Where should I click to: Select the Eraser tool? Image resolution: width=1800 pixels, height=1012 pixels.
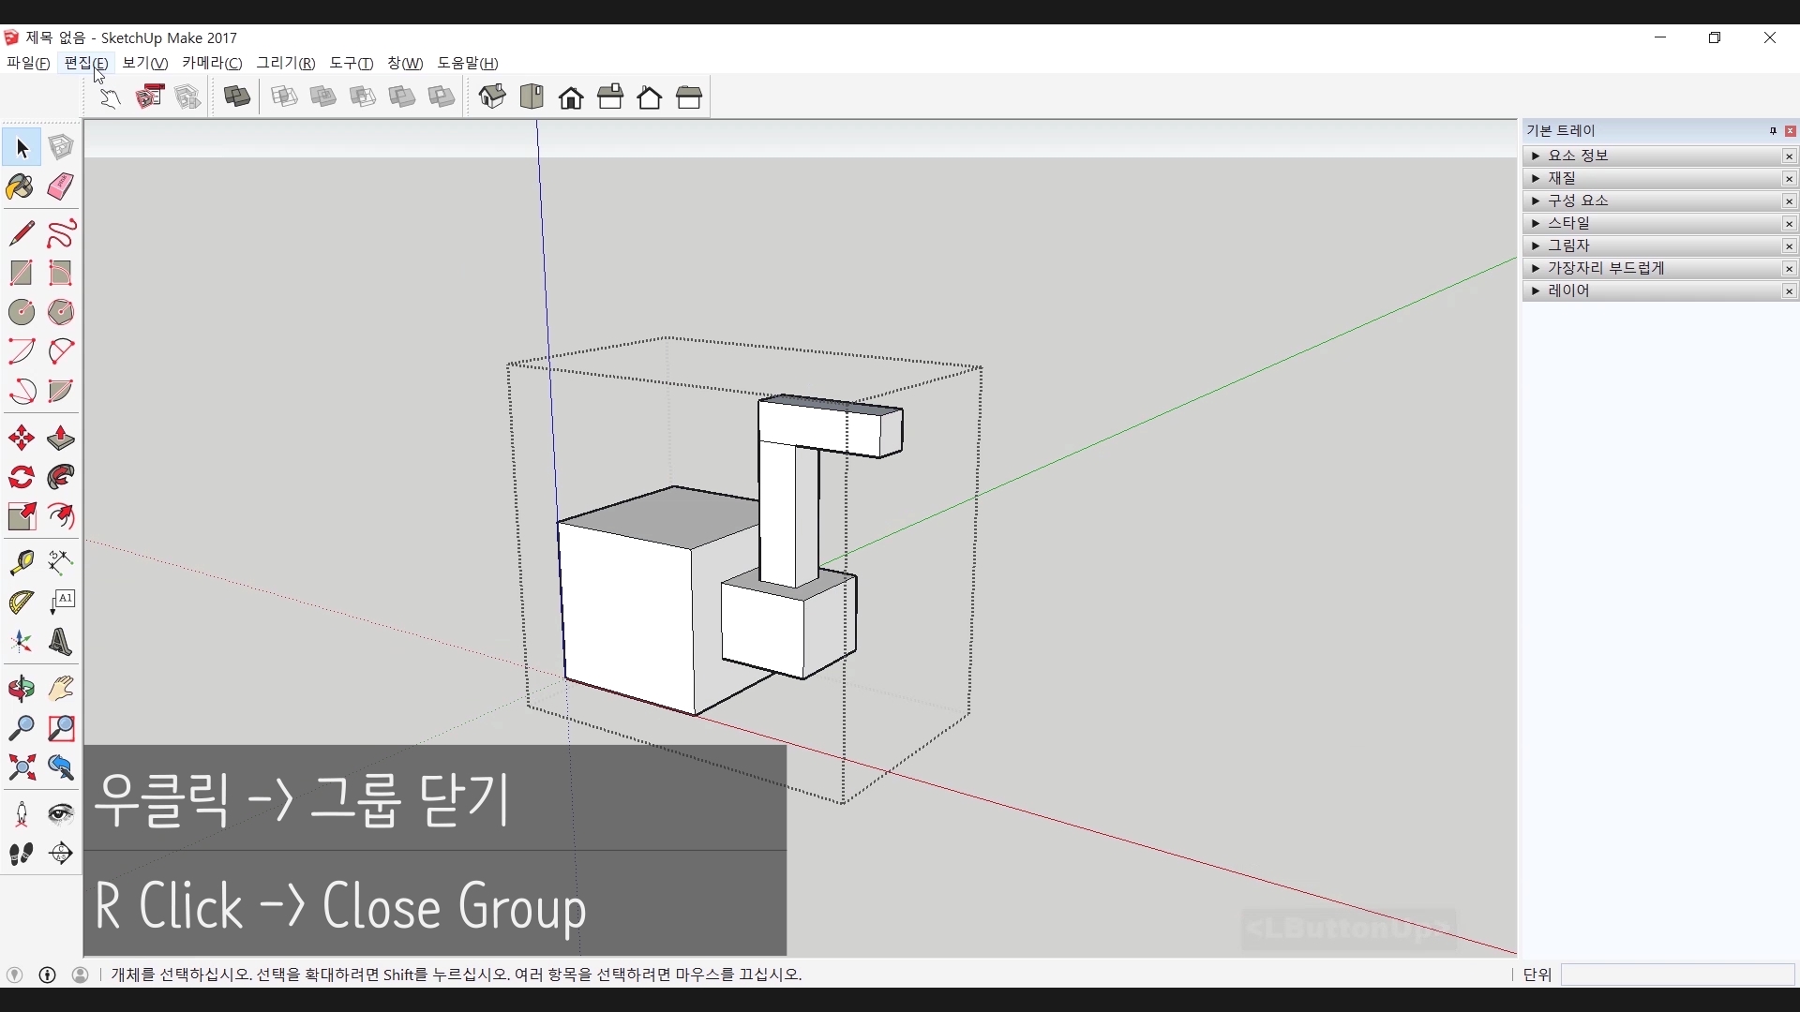tap(61, 186)
